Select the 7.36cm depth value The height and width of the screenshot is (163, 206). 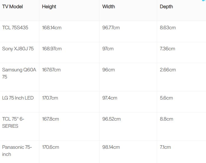point(167,49)
